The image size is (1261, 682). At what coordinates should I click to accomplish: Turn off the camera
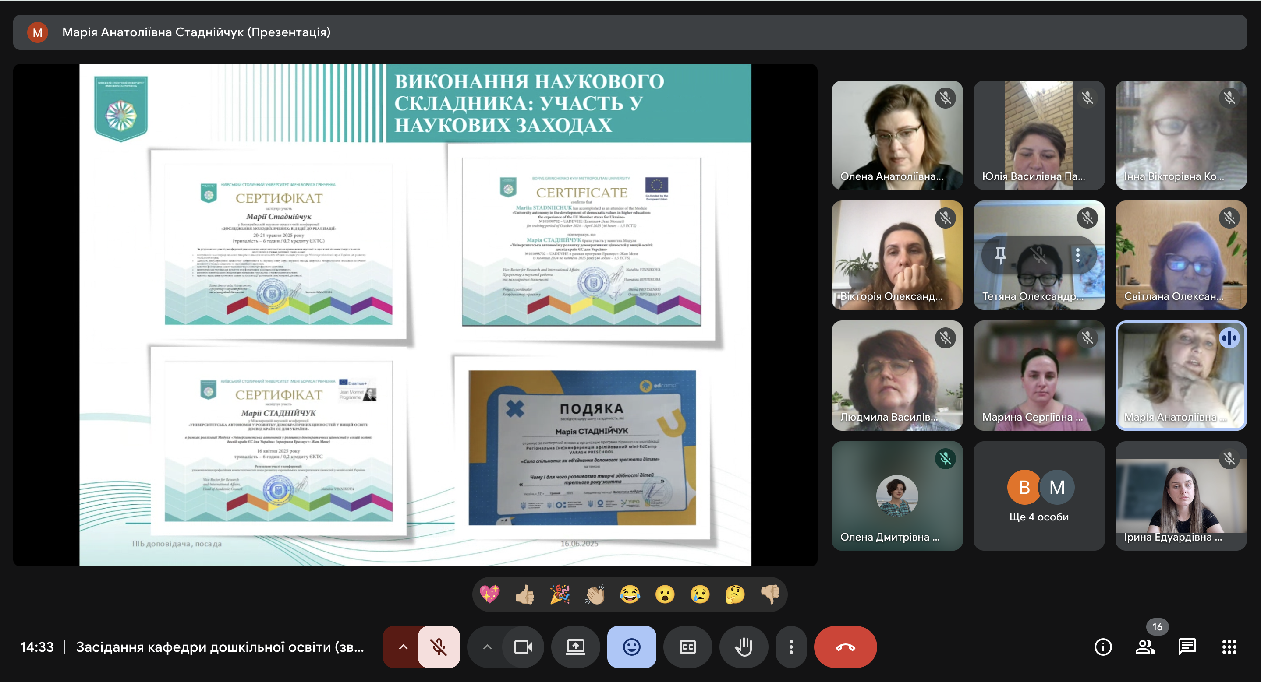[523, 647]
